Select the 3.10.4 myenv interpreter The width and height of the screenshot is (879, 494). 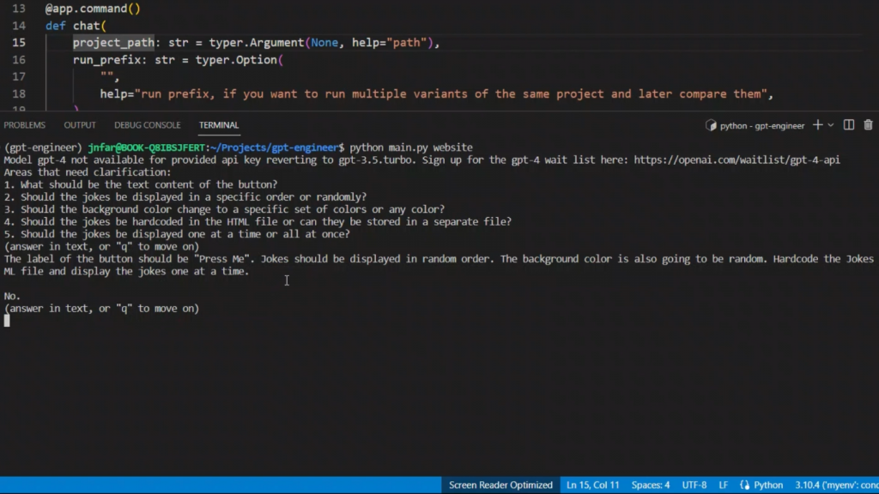pos(836,485)
